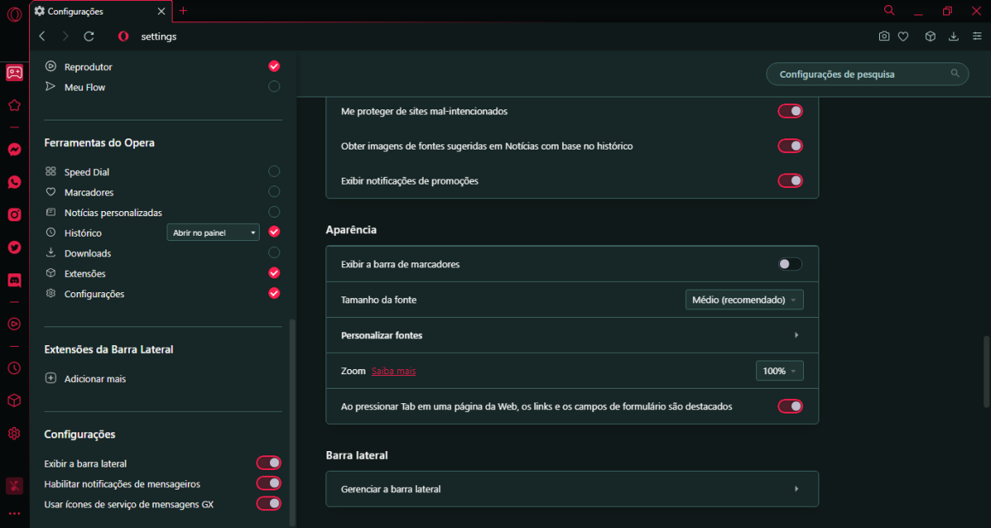The height and width of the screenshot is (528, 991).
Task: Open Facebook Messenger in the sidebar
Action: tap(15, 150)
